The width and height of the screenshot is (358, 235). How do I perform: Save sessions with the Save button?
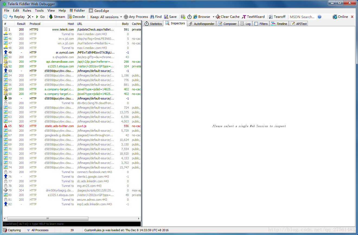pos(170,17)
